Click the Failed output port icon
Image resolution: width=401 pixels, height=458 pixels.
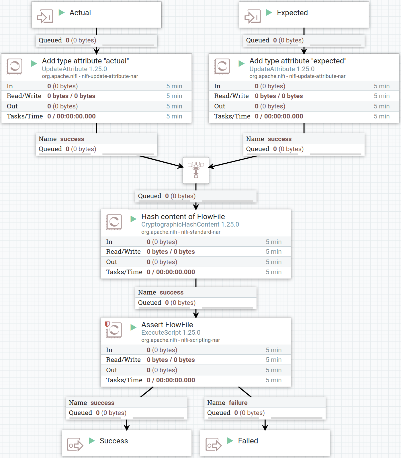coord(214,445)
